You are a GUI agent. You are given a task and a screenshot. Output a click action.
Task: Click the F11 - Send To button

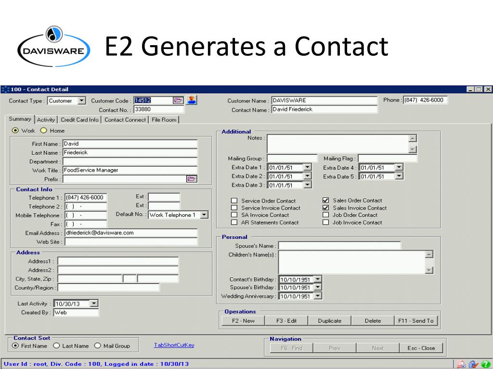[x=416, y=320]
